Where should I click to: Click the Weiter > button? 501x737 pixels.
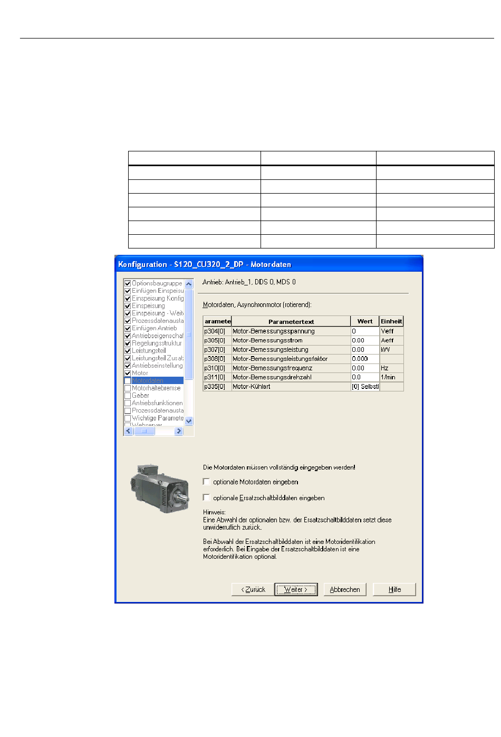[296, 589]
